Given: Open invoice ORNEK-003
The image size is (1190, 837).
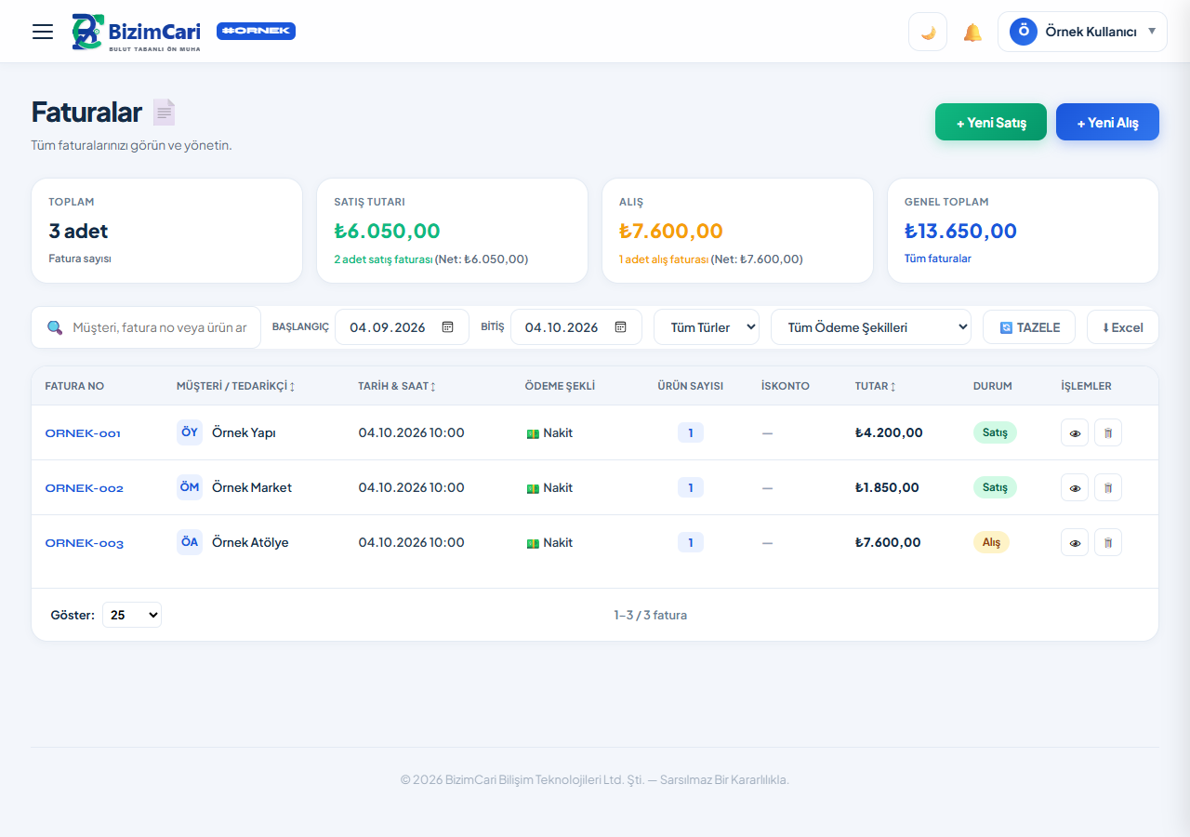Looking at the screenshot, I should point(84,543).
